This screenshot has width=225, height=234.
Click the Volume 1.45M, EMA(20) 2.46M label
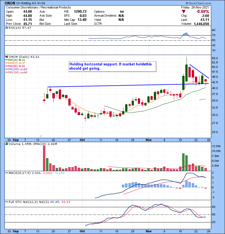(33, 144)
